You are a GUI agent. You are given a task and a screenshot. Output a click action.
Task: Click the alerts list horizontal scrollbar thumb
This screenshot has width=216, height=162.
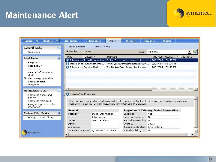tap(110, 89)
